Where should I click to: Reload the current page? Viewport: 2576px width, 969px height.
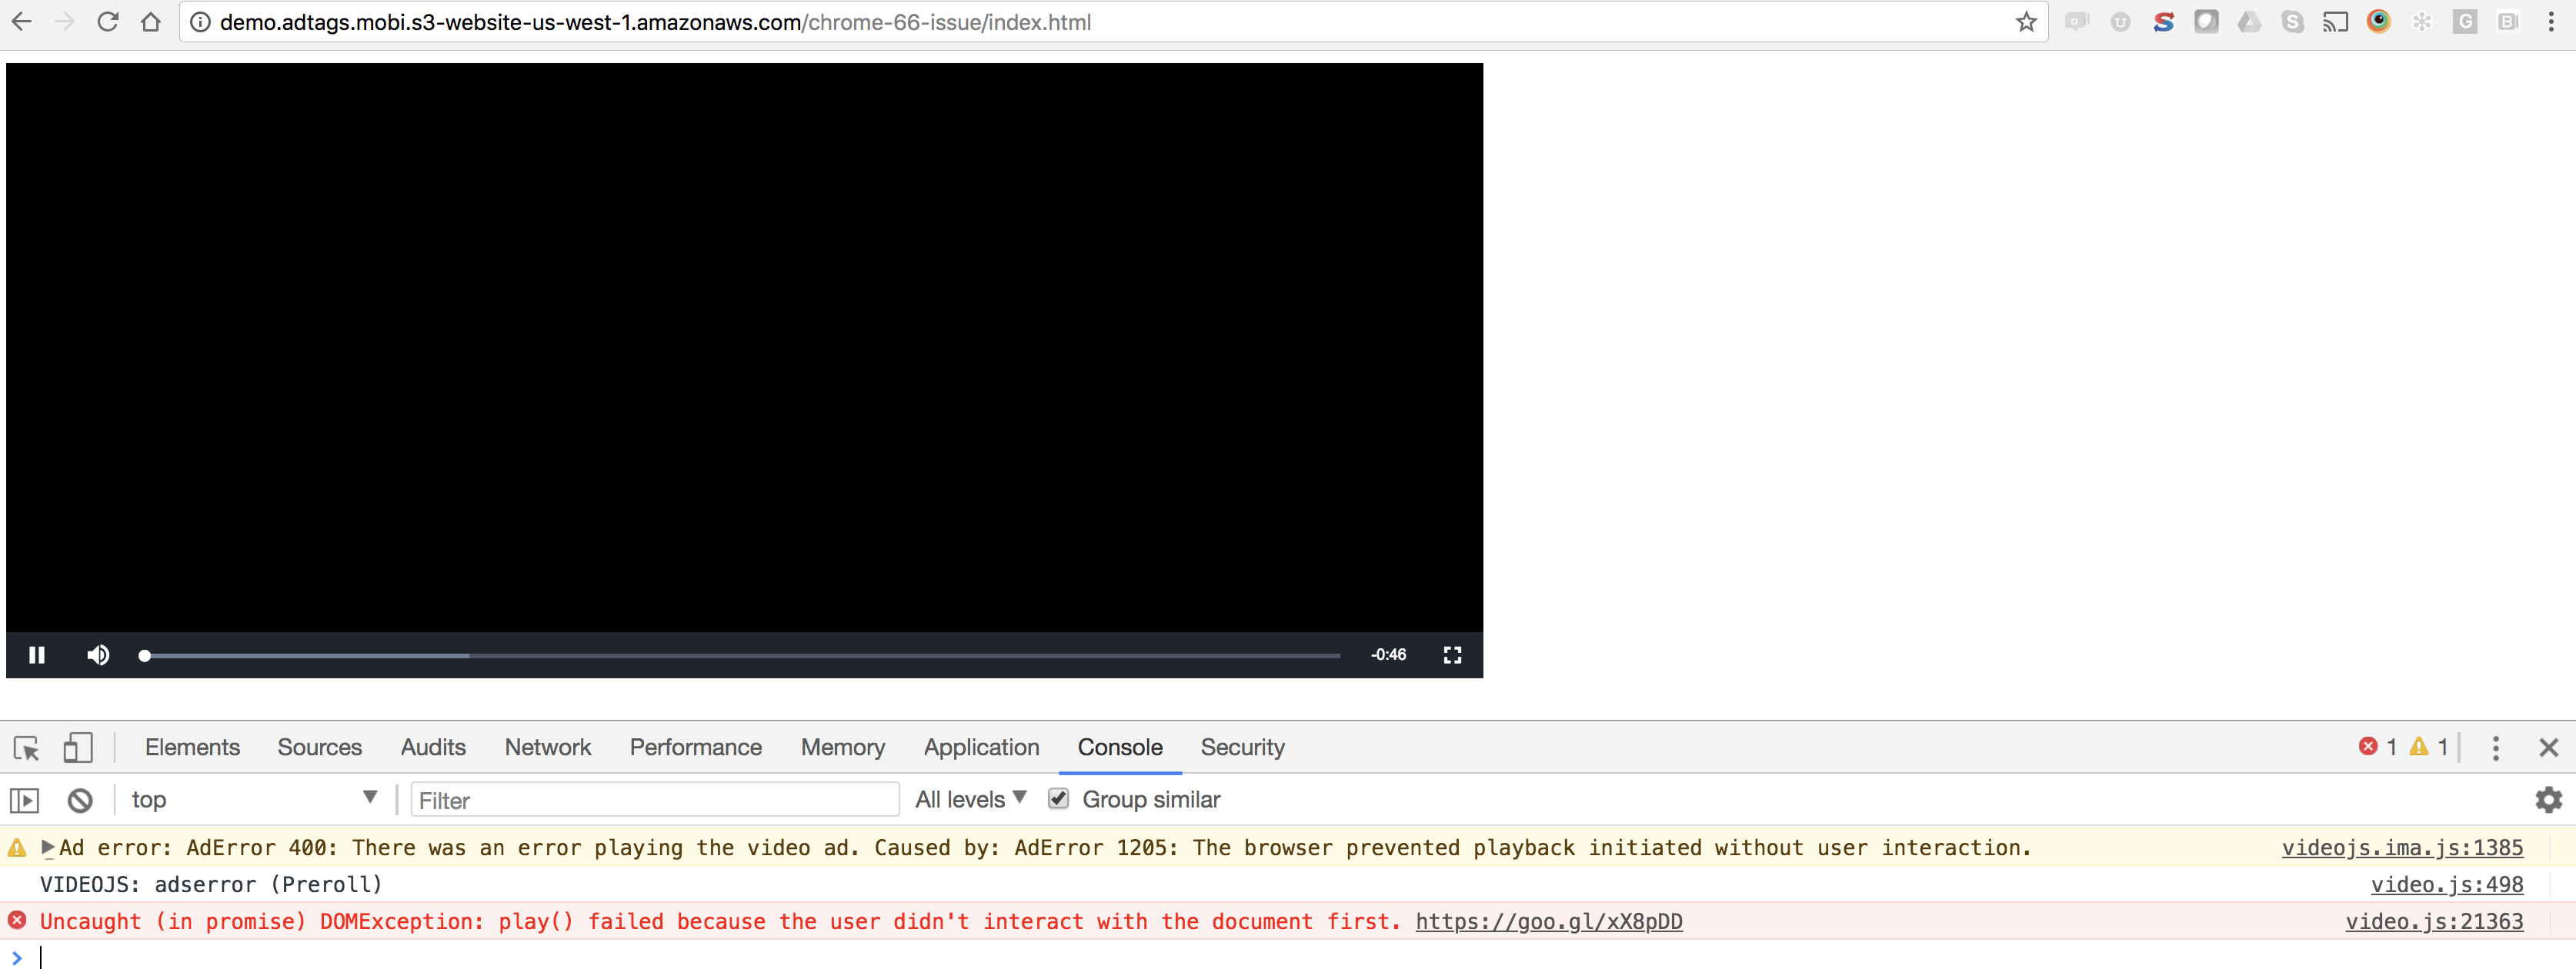pos(107,21)
